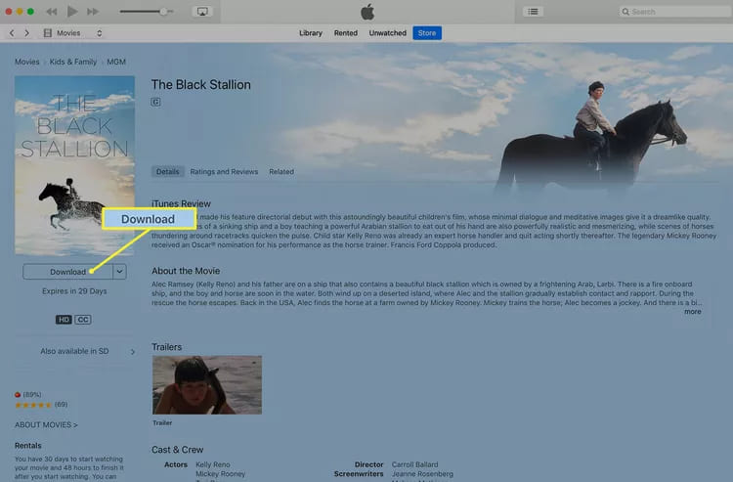Image resolution: width=733 pixels, height=482 pixels.
Task: Click the HD badge
Action: [64, 320]
